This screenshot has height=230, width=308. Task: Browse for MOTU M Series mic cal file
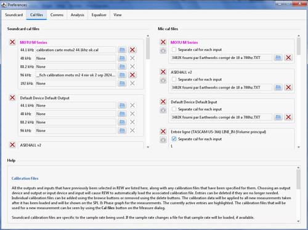(x=278, y=58)
